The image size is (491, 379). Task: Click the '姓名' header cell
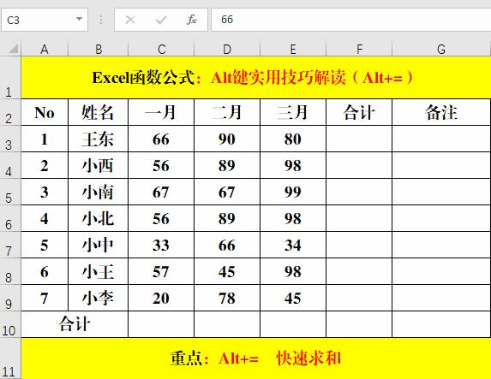tap(99, 112)
